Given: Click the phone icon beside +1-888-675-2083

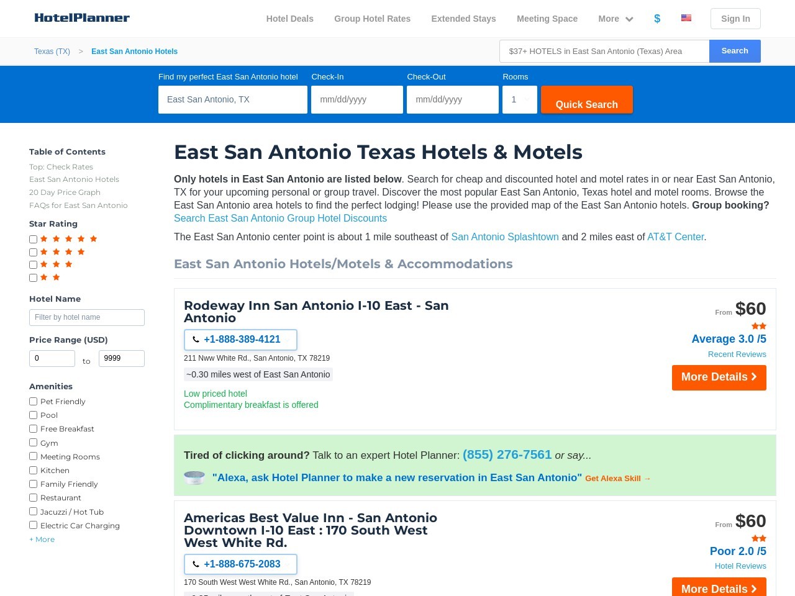Looking at the screenshot, I should point(196,564).
